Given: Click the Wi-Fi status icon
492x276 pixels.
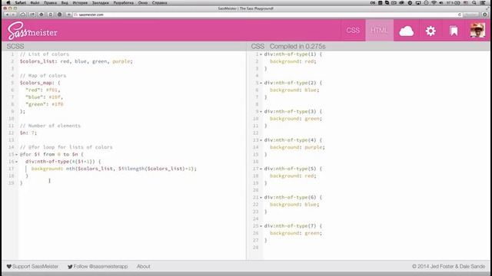Looking at the screenshot, I should 434,2.
